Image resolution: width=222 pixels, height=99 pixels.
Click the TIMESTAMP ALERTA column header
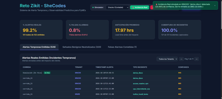[104, 67]
